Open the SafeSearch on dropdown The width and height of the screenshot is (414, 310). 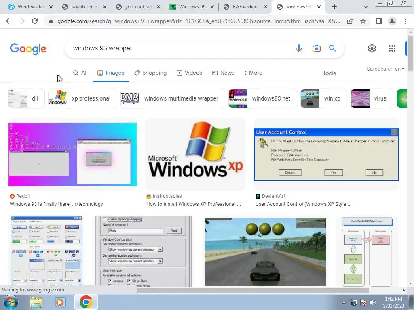pos(385,69)
